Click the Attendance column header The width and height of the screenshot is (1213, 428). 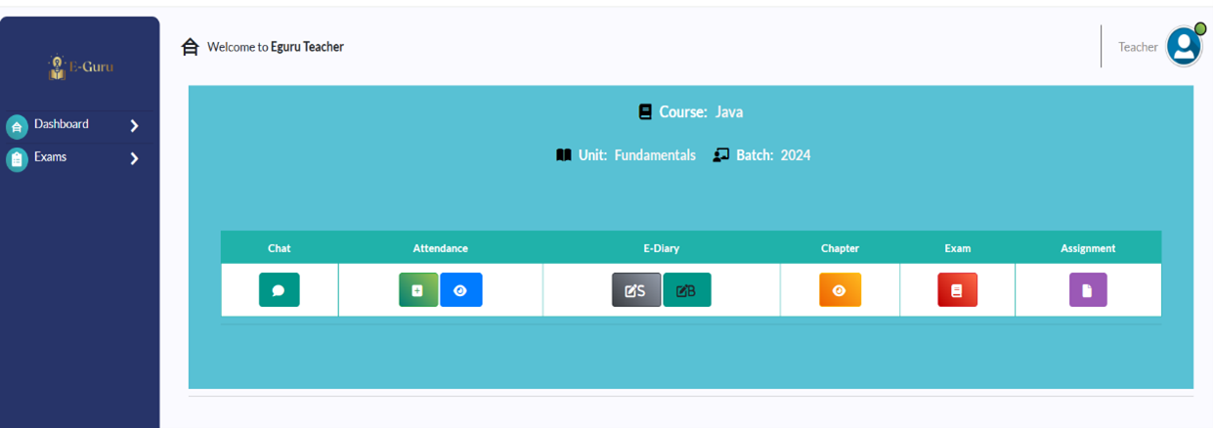440,248
